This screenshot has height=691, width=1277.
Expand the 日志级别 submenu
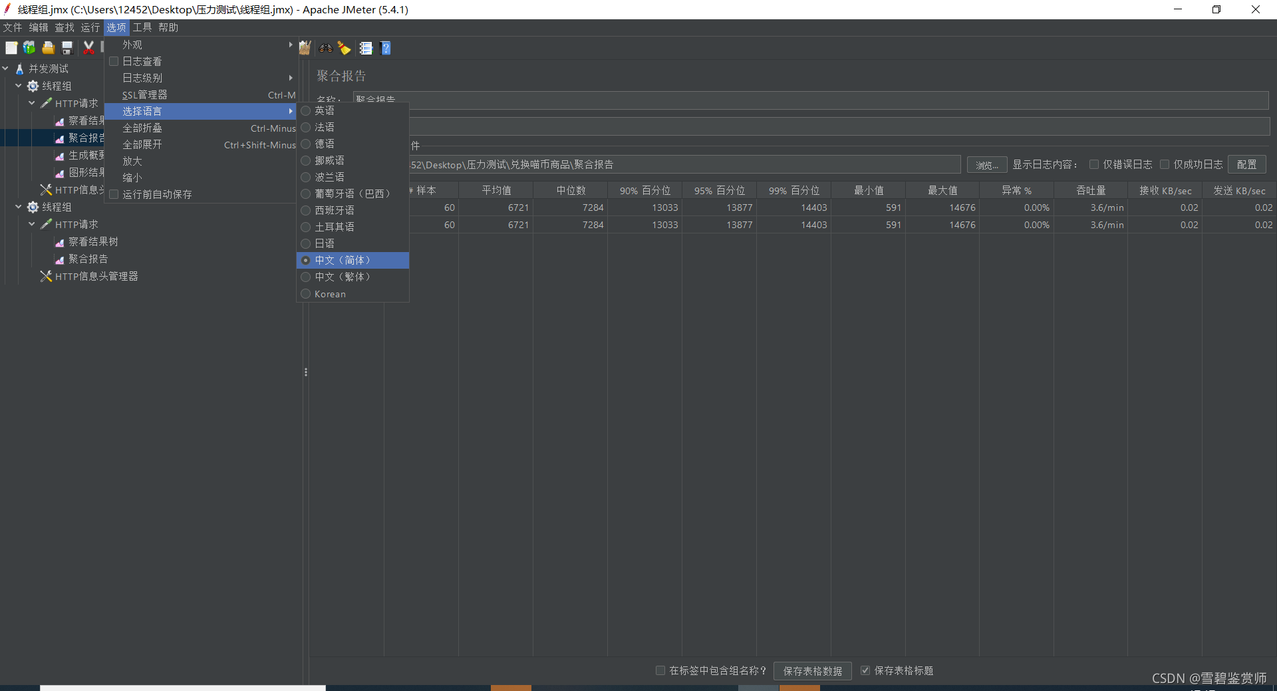[200, 78]
